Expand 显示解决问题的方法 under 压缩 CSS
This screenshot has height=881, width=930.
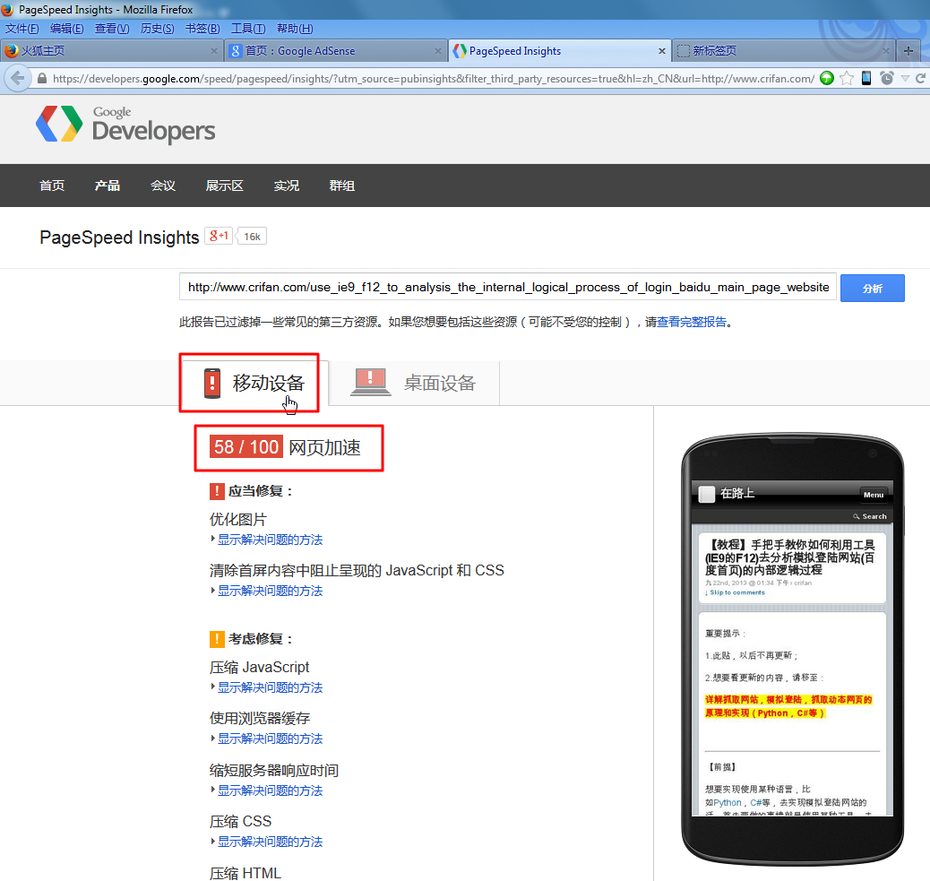tap(270, 842)
